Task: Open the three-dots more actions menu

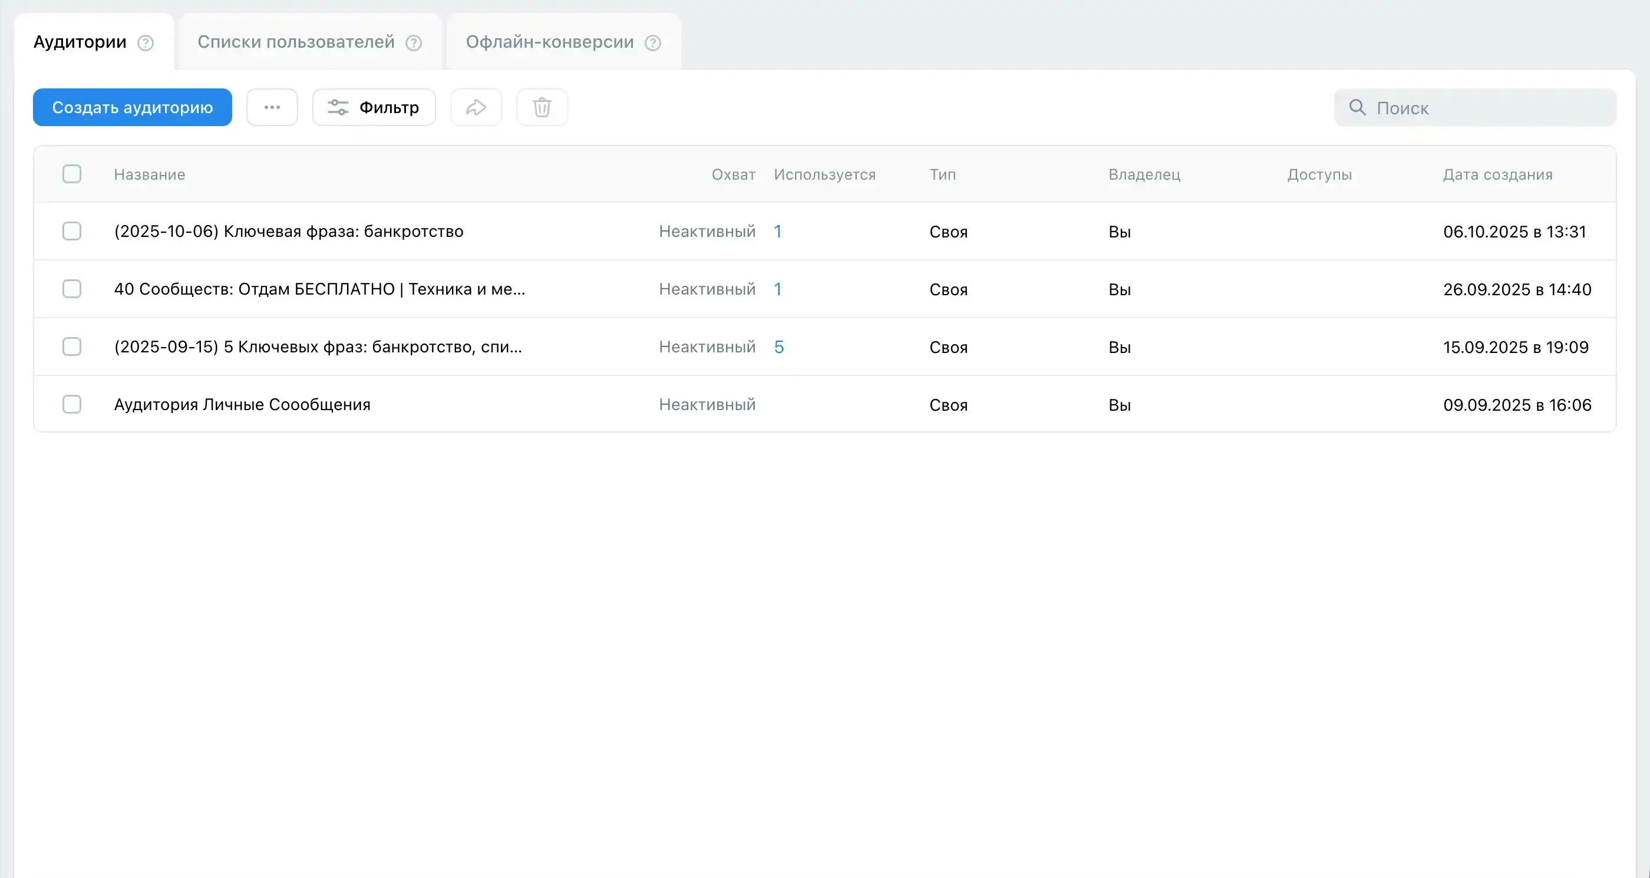Action: click(272, 108)
